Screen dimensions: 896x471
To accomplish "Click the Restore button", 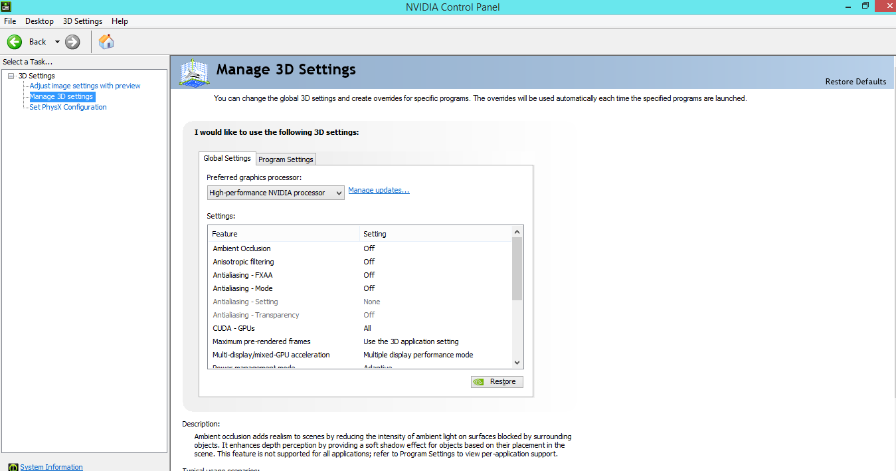I will coord(497,381).
